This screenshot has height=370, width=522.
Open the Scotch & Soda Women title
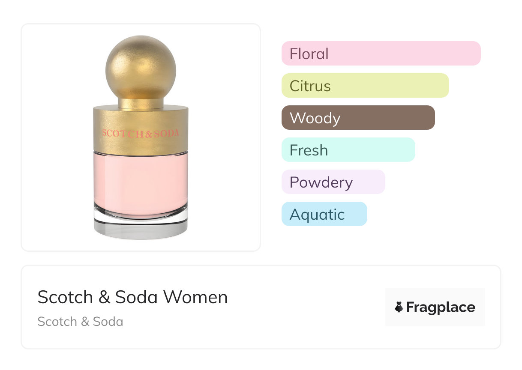pyautogui.click(x=132, y=297)
